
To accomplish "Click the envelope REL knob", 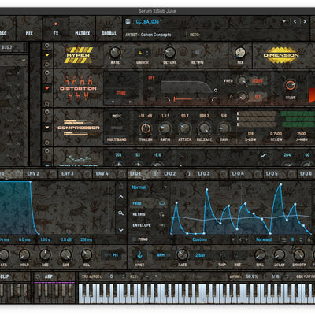I will point(87,254).
